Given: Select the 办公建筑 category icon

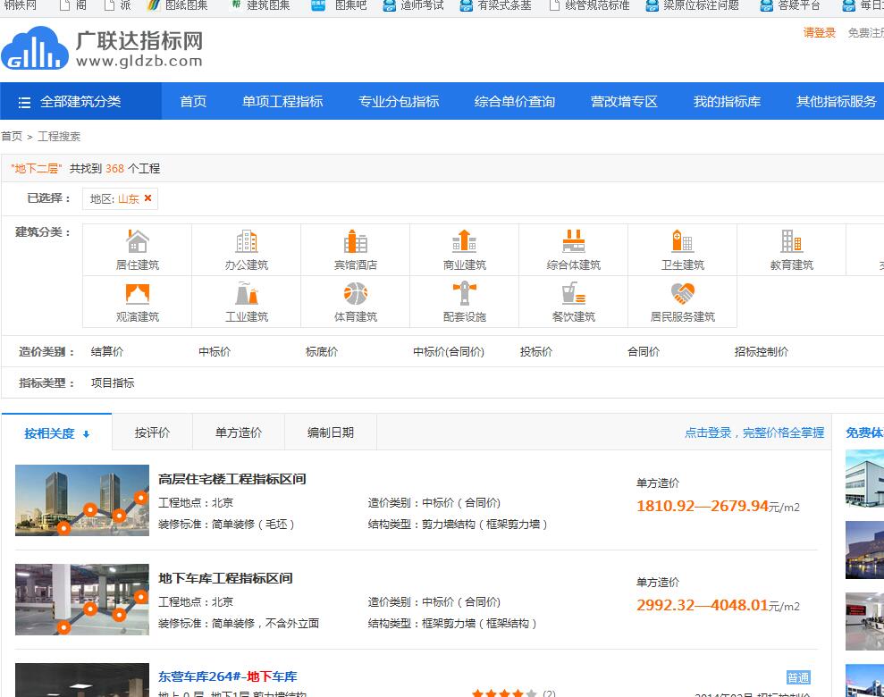Looking at the screenshot, I should 247,242.
